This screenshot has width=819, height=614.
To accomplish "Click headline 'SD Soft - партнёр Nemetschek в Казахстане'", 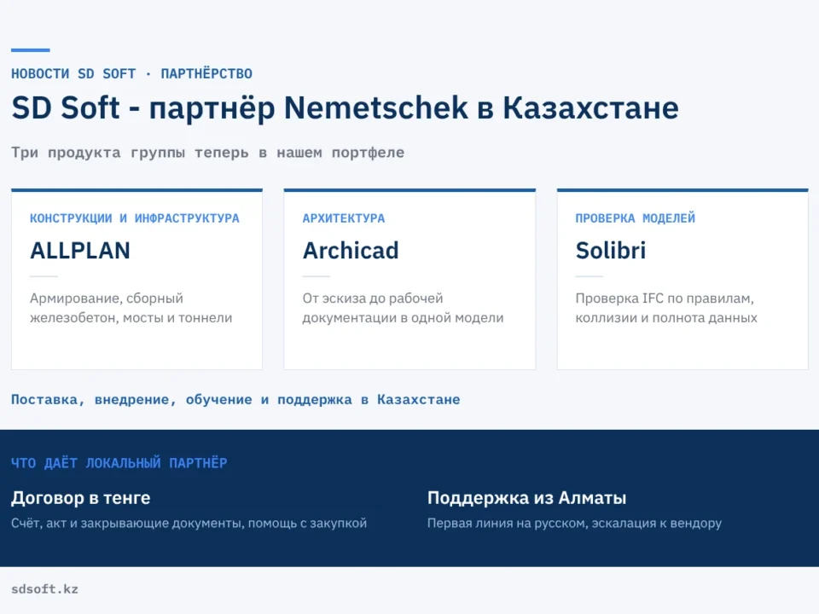I will [x=345, y=108].
